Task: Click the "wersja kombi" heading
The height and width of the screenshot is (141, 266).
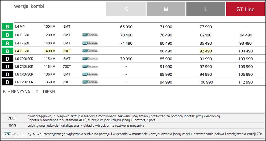Action: [29, 6]
